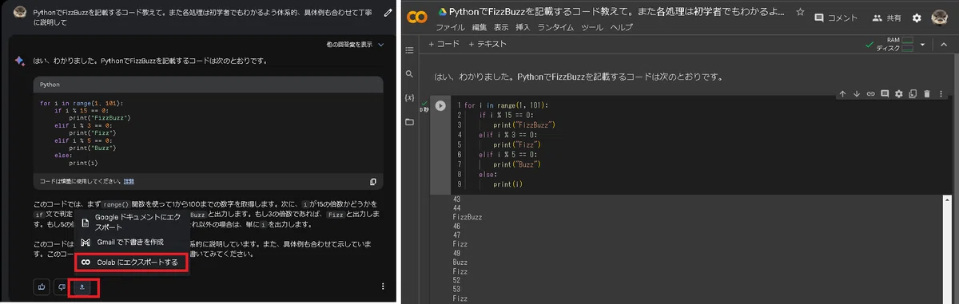Click the output line 52

(x=456, y=281)
